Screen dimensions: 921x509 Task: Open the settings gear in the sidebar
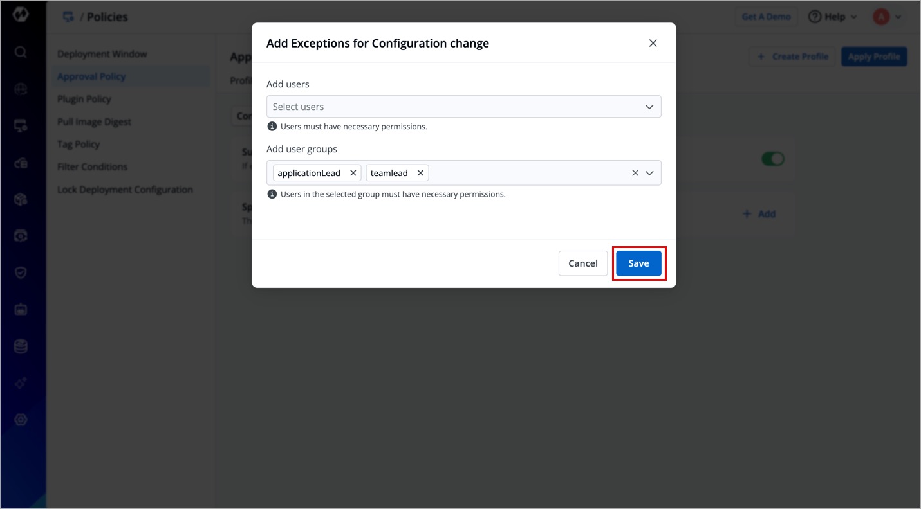pyautogui.click(x=21, y=420)
